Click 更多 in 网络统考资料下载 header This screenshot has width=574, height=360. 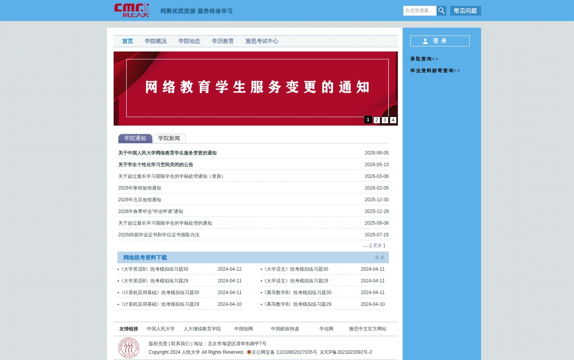[x=380, y=258]
